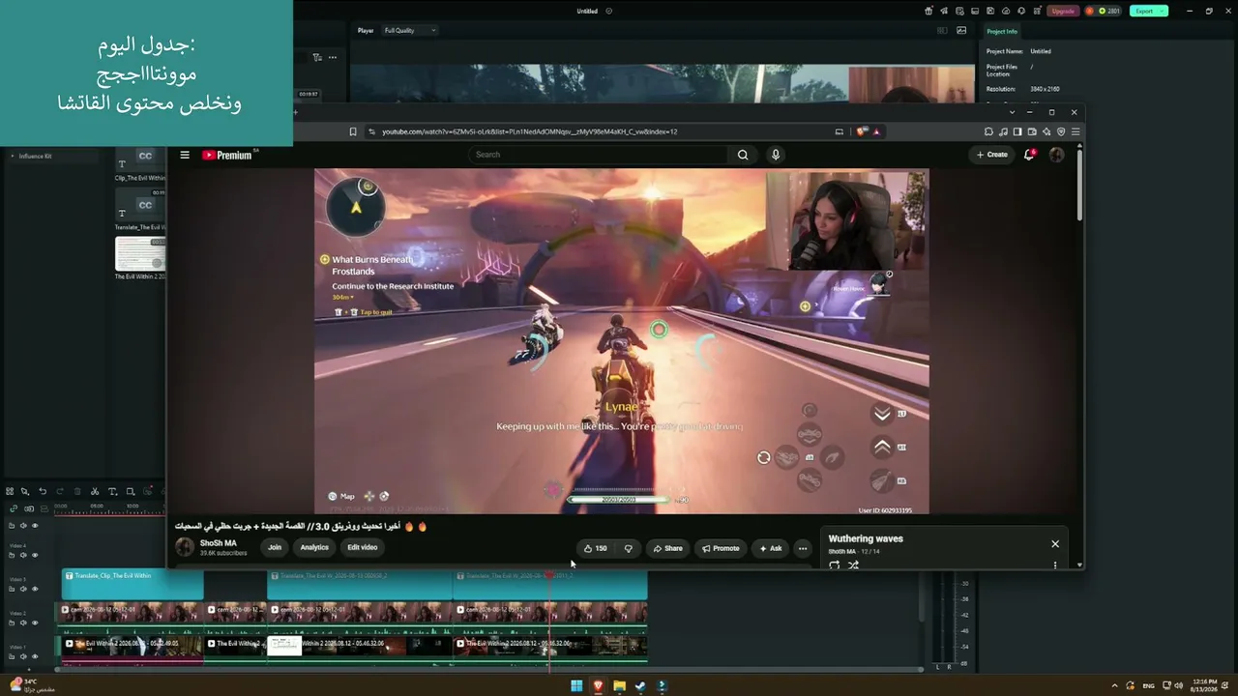Hide the Video 1 track
Image resolution: width=1238 pixels, height=696 pixels.
[x=35, y=656]
